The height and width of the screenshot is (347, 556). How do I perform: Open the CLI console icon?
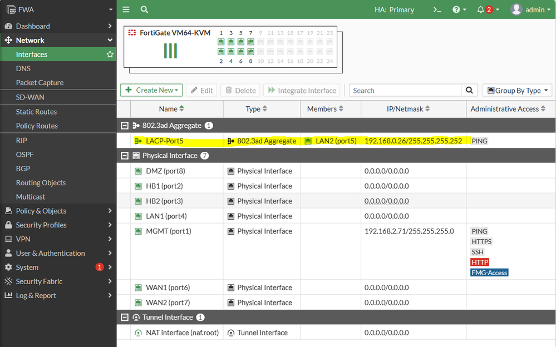[x=437, y=9]
